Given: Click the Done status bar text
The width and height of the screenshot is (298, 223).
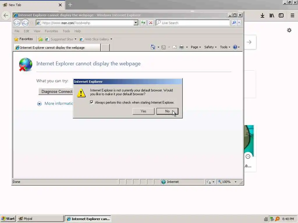Looking at the screenshot, I should (x=17, y=182).
